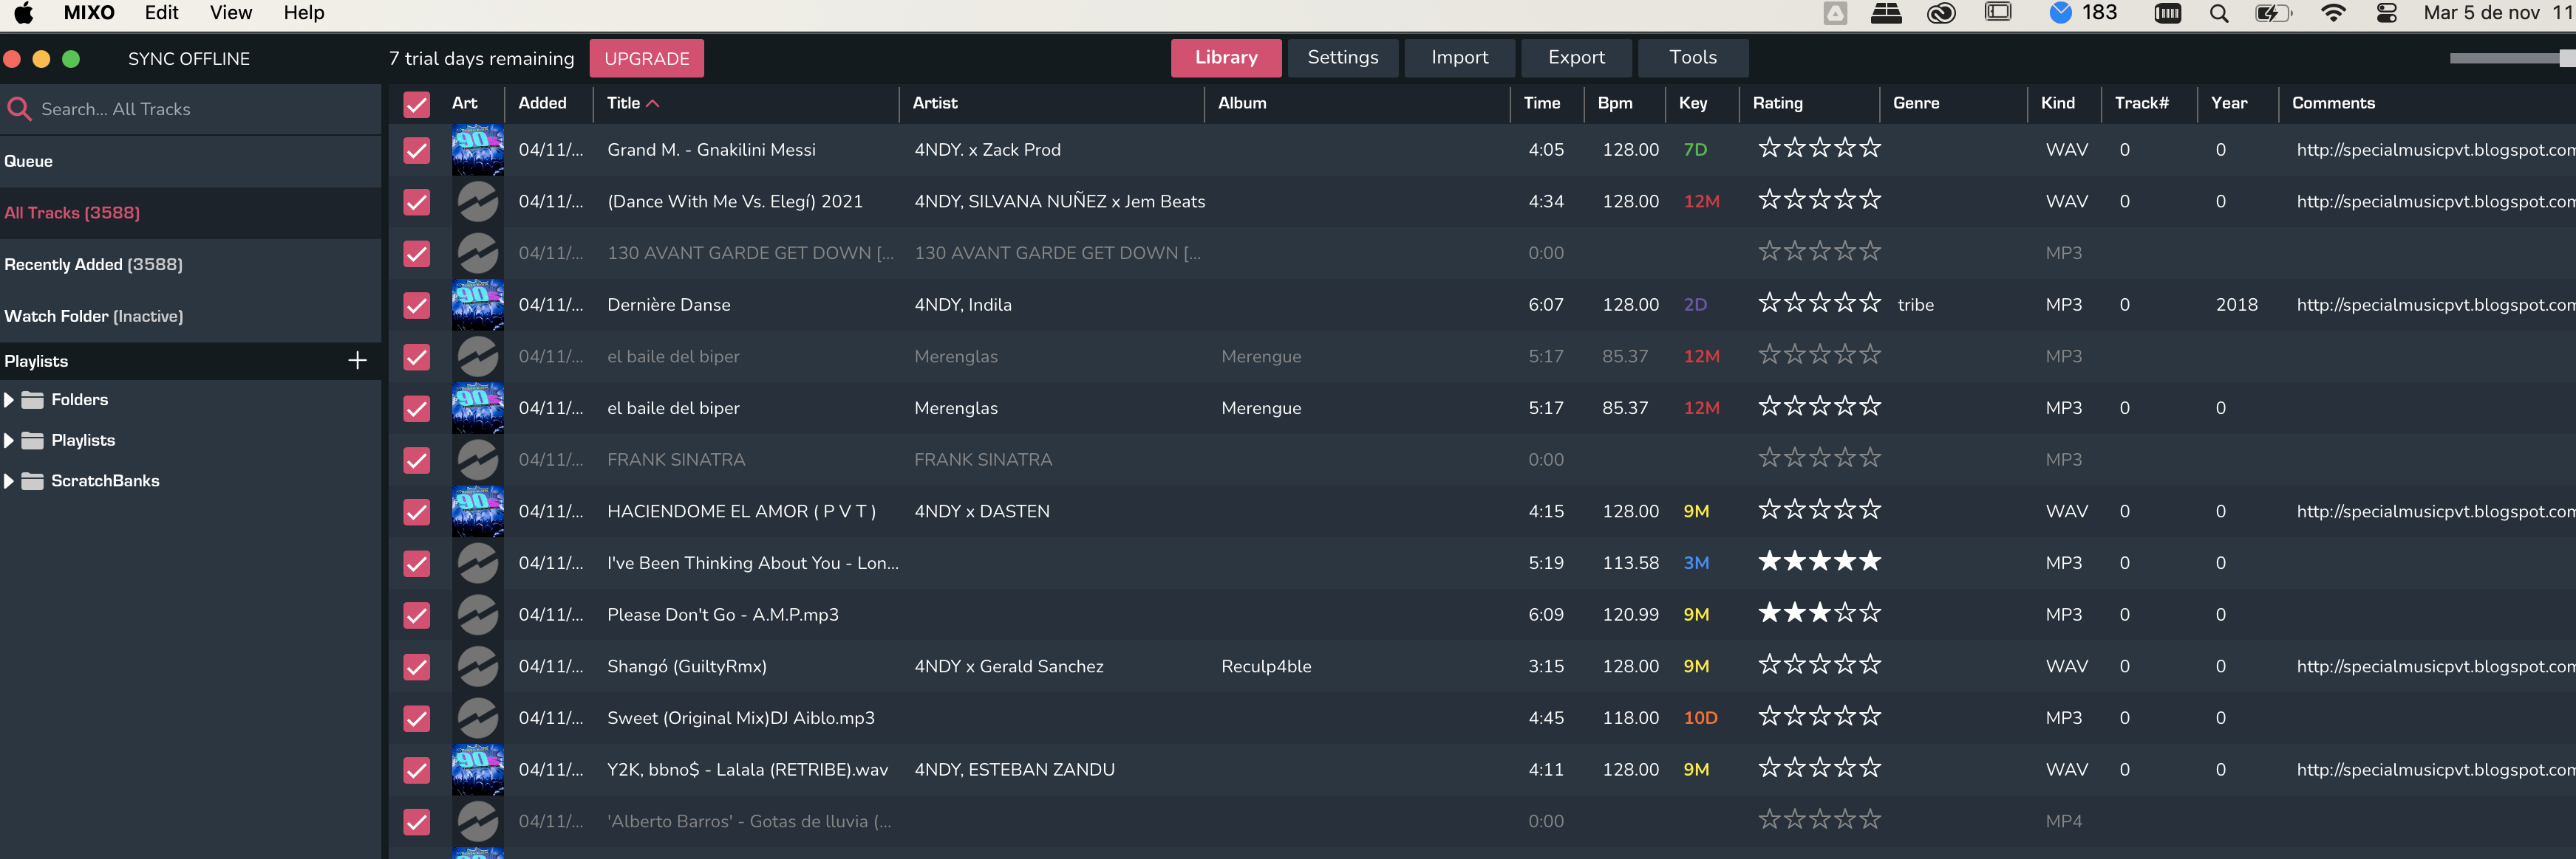Image resolution: width=2576 pixels, height=859 pixels.
Task: Open macOS Spotlight search icon
Action: pos(2219,13)
